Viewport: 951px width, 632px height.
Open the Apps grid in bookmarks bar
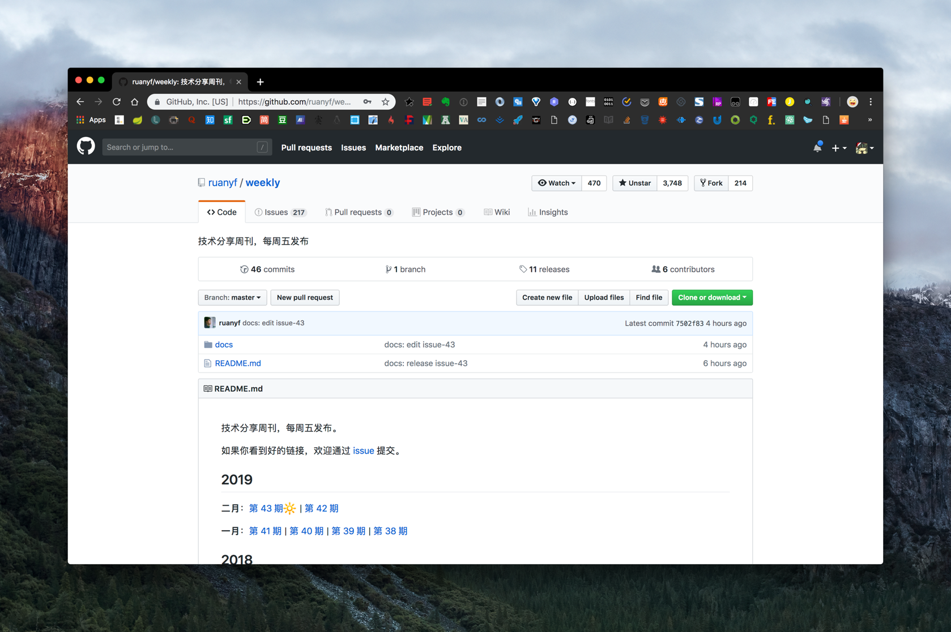coord(91,120)
